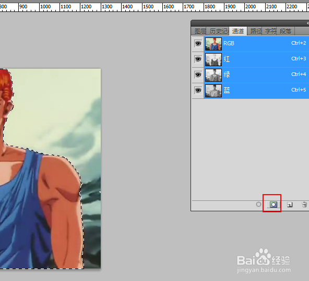Image resolution: width=309 pixels, height=281 pixels.
Task: Select the channel named RGB
Action: coord(229,43)
